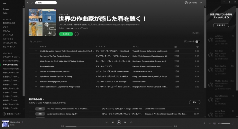
Task: Click the friend-finder button in right panel
Action: click(221, 25)
